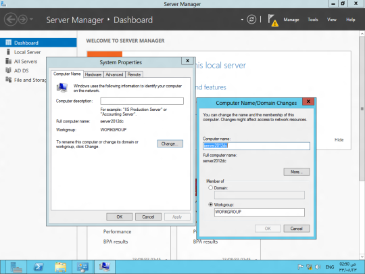Expand the dropdown arrow left of refresh icon

[242, 20]
